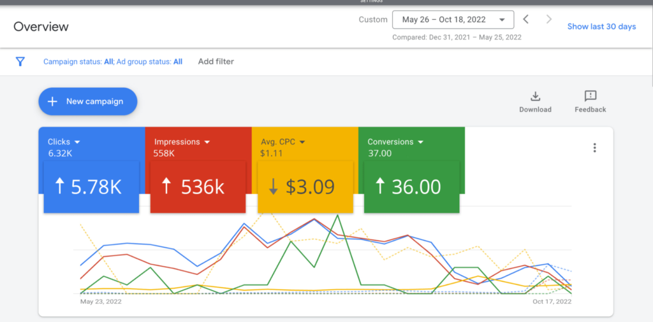Click the Download icon
The image size is (653, 322).
(535, 97)
